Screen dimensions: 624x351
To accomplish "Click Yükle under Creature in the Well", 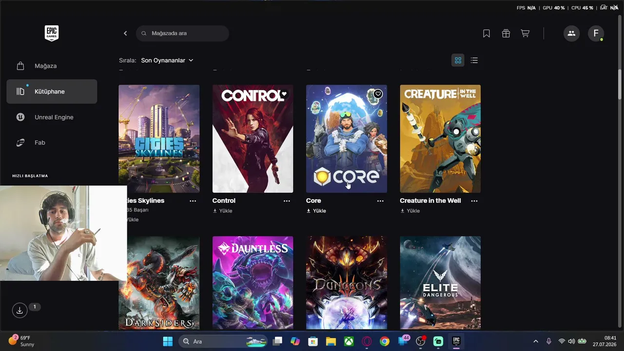I will coord(410,211).
